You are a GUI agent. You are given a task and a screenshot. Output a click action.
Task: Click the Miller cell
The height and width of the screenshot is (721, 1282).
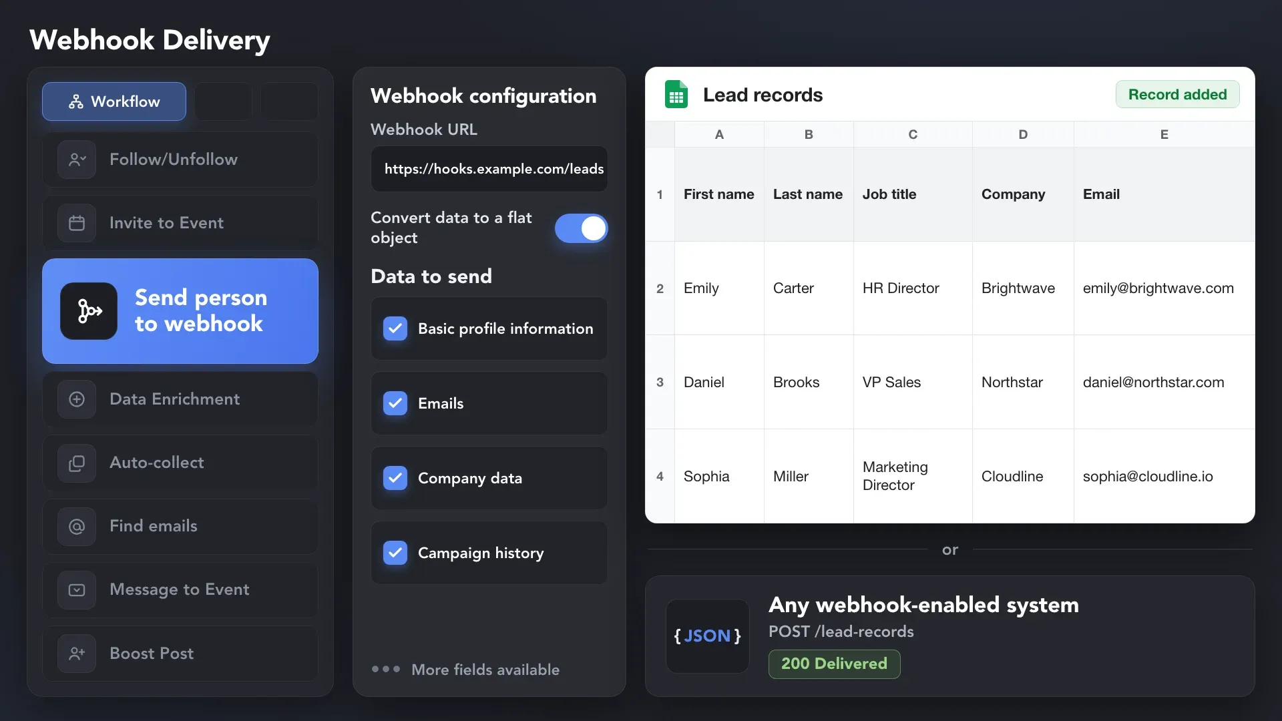[809, 476]
